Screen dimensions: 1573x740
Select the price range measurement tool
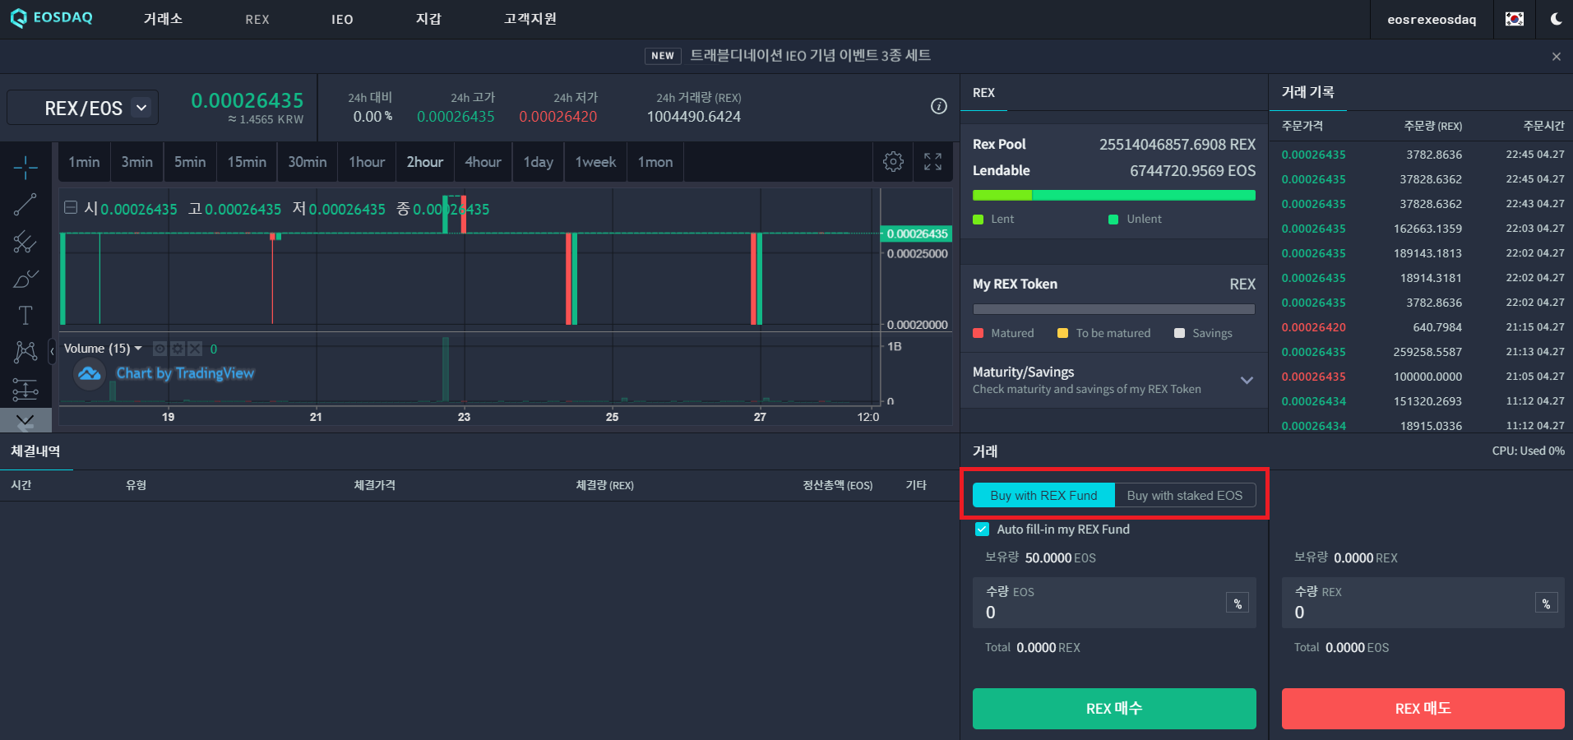coord(25,389)
